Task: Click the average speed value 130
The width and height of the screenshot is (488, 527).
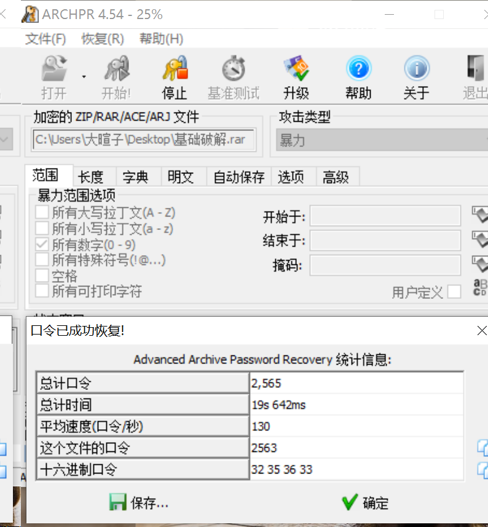Action: pyautogui.click(x=261, y=426)
